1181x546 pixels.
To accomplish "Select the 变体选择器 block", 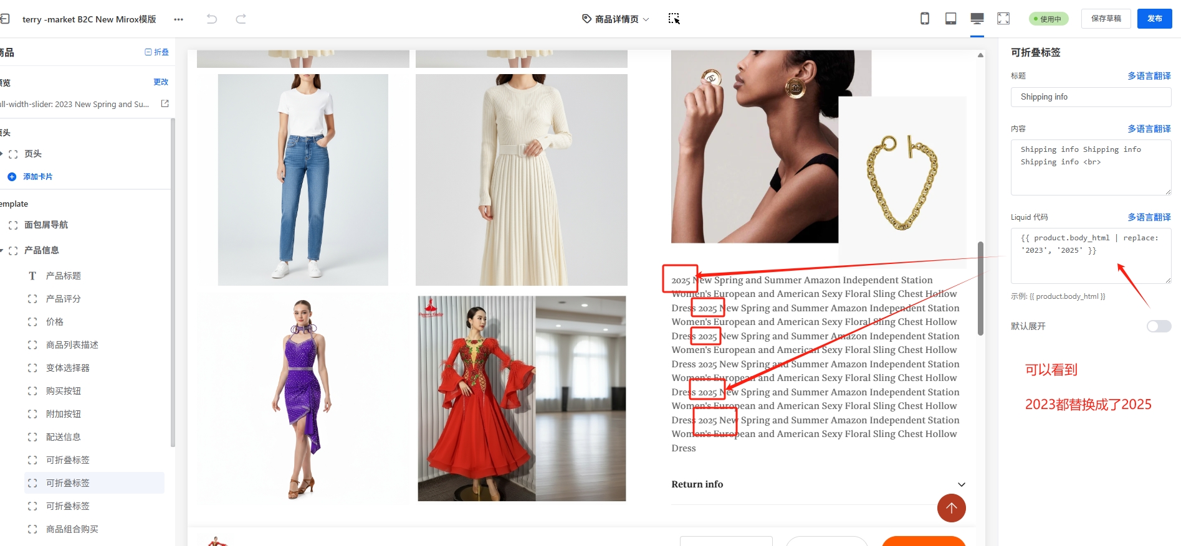I will pos(68,368).
